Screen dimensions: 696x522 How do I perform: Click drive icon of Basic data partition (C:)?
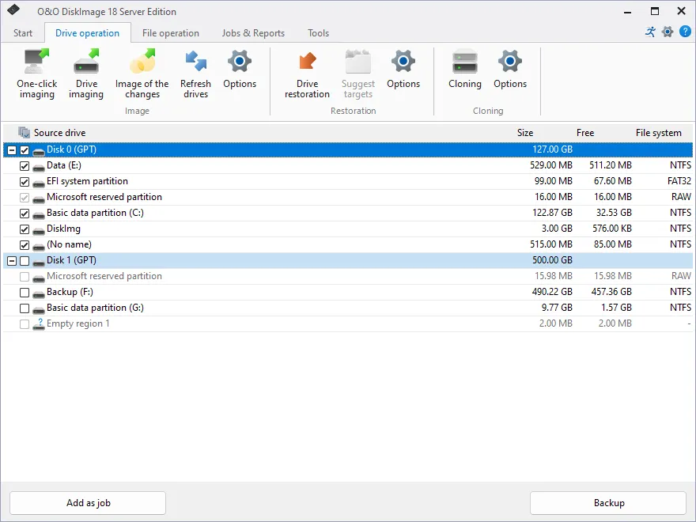pyautogui.click(x=39, y=214)
